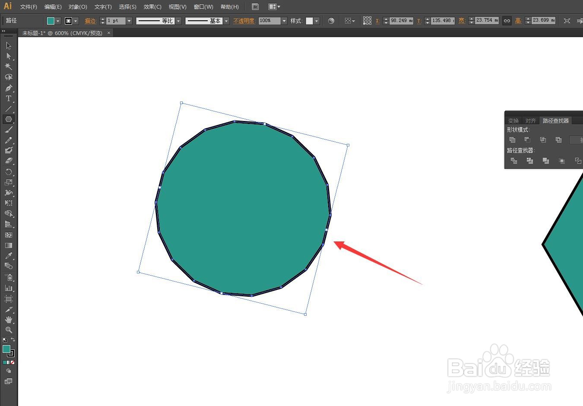Select the Blob Brush tool

(9, 150)
